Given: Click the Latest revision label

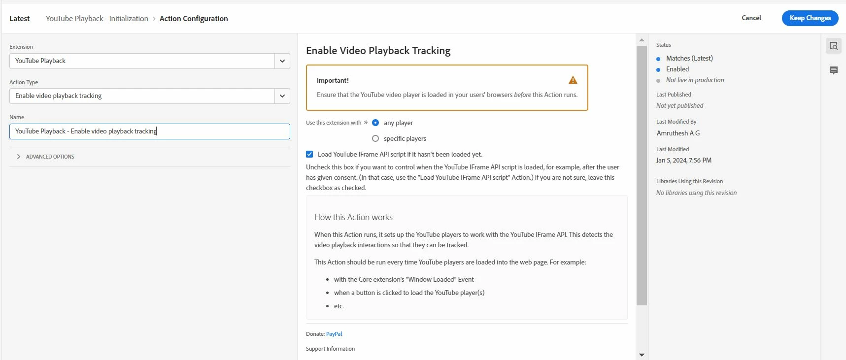Looking at the screenshot, I should coord(20,19).
